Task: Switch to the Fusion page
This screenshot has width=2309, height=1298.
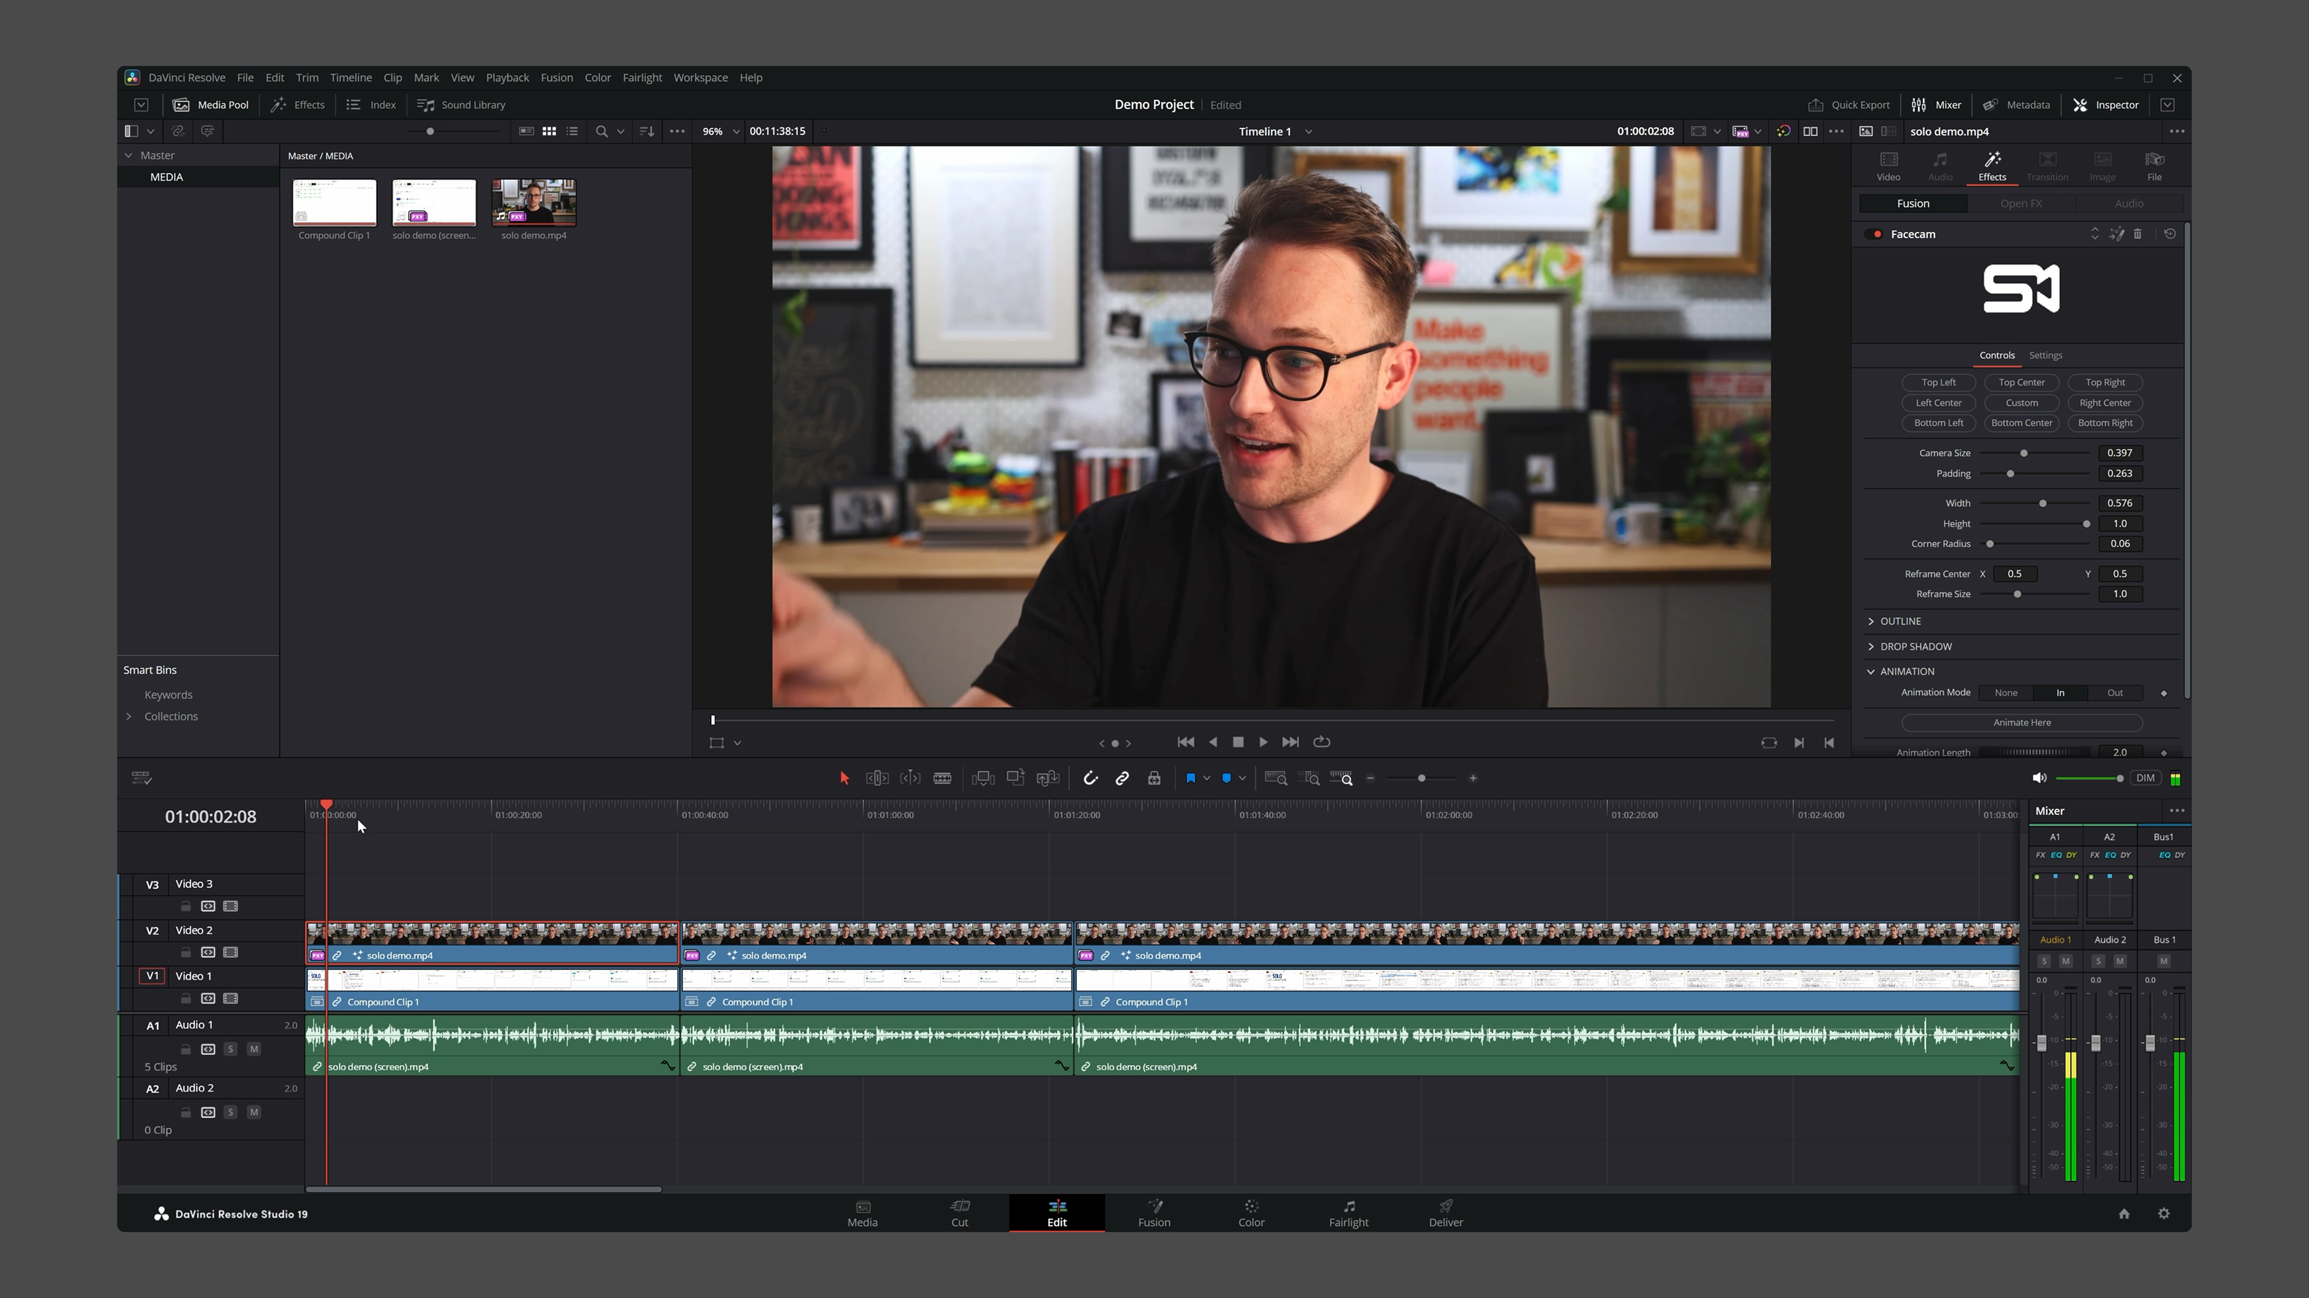Action: point(1154,1214)
